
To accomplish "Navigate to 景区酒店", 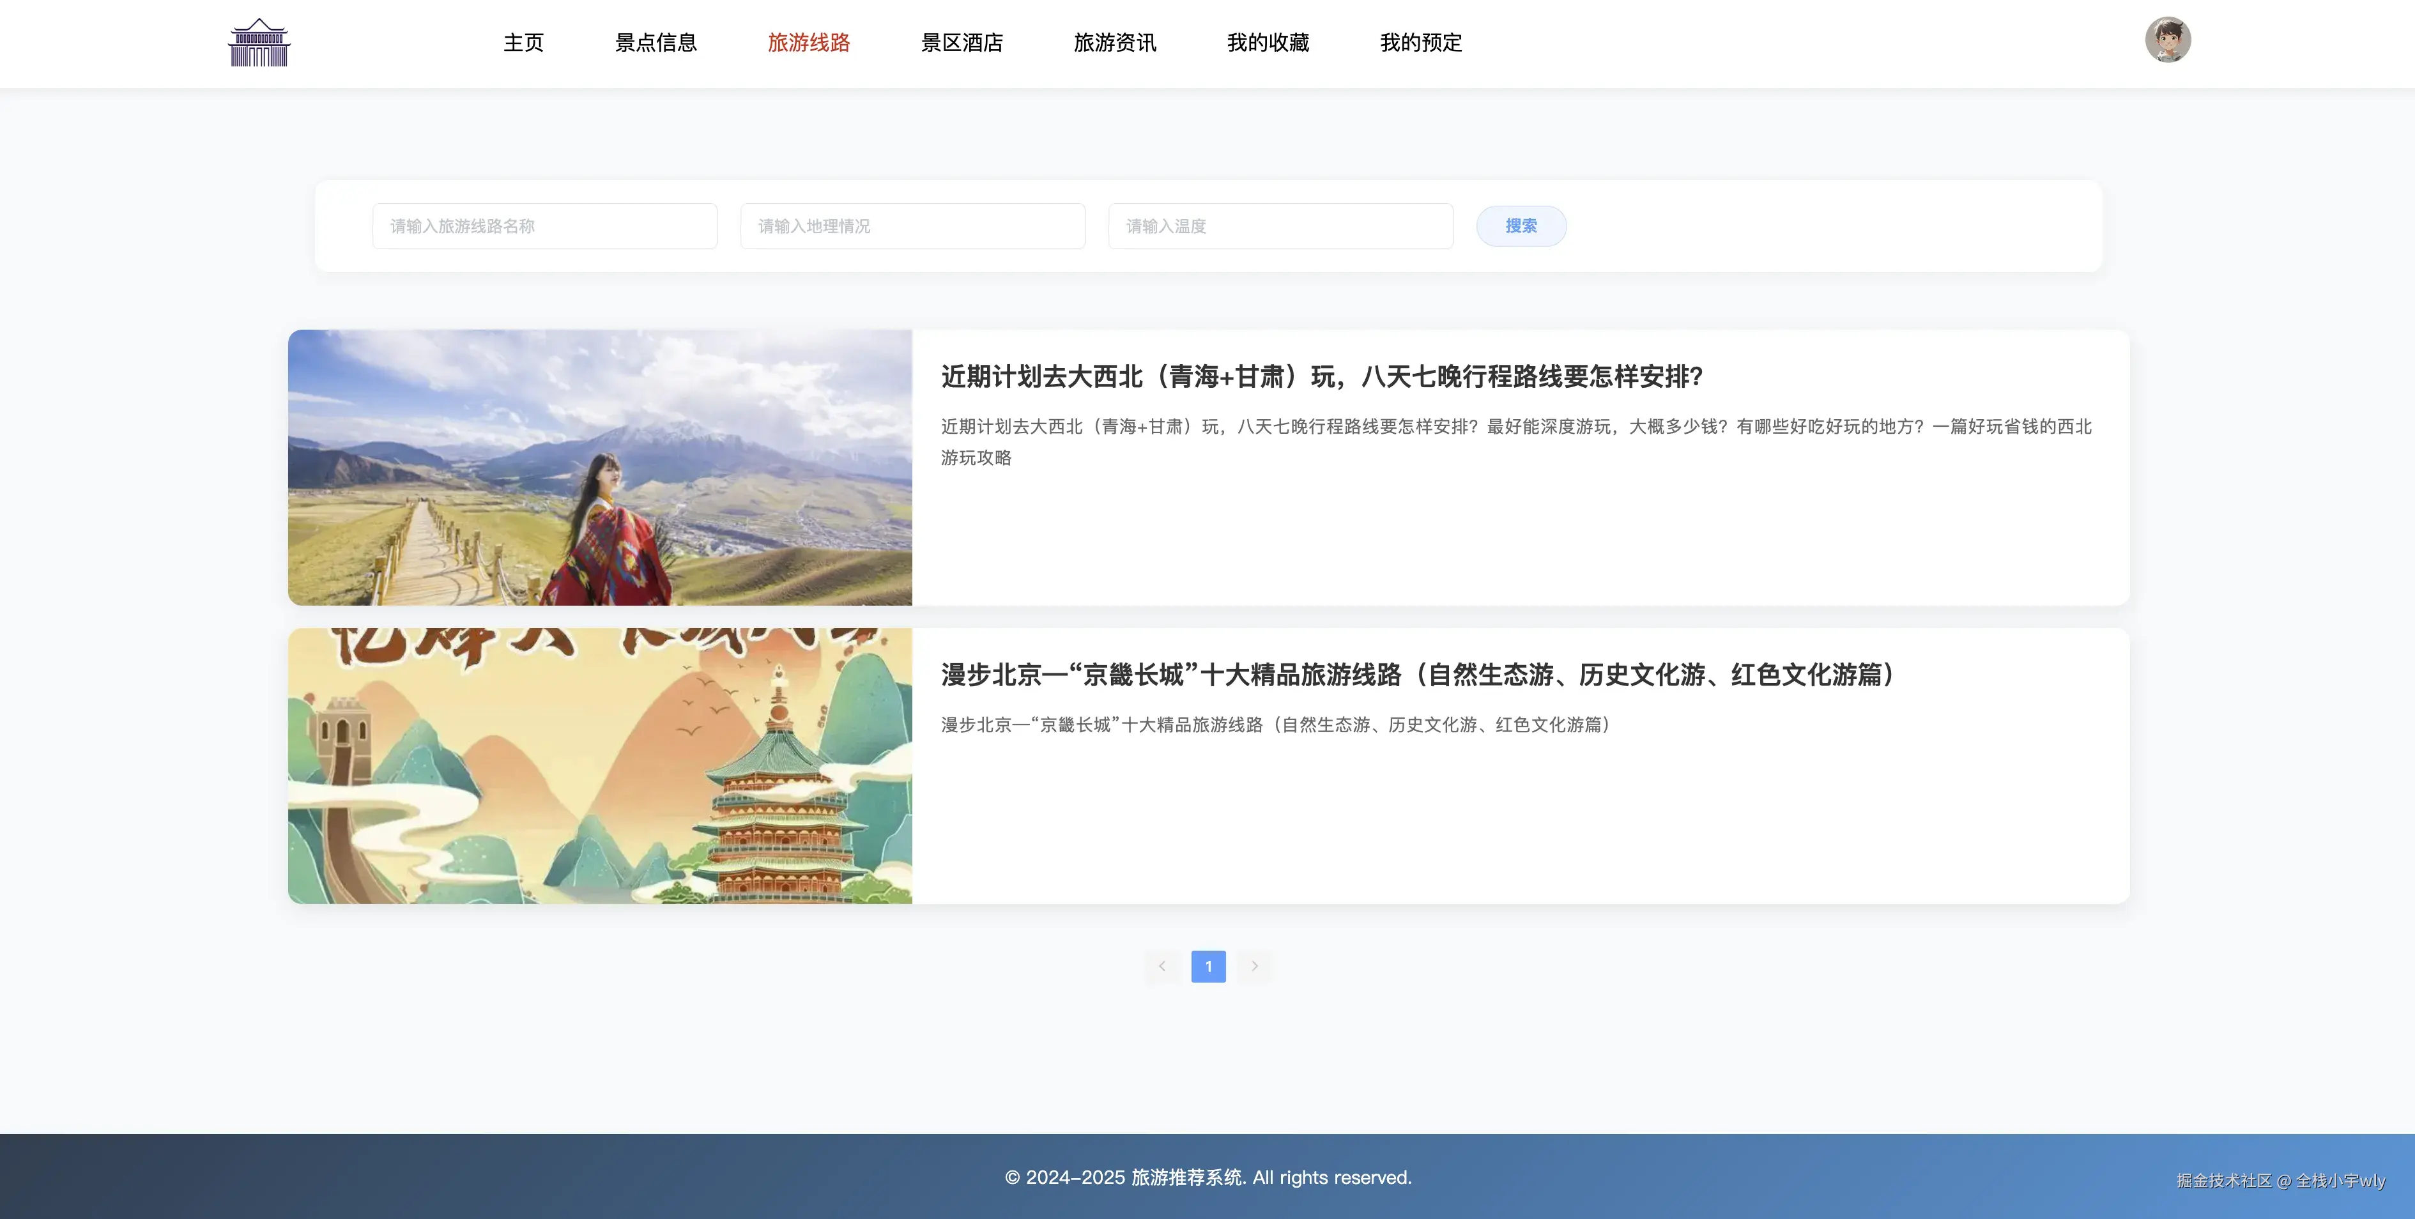I will (962, 43).
